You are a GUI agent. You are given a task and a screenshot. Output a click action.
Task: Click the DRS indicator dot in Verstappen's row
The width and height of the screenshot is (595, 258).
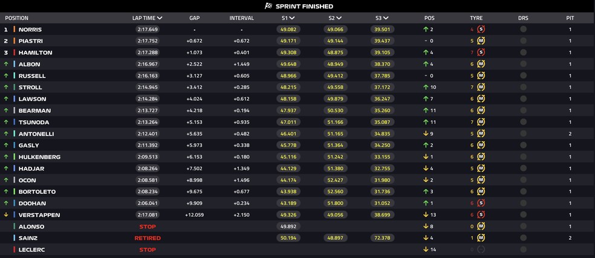(x=523, y=214)
